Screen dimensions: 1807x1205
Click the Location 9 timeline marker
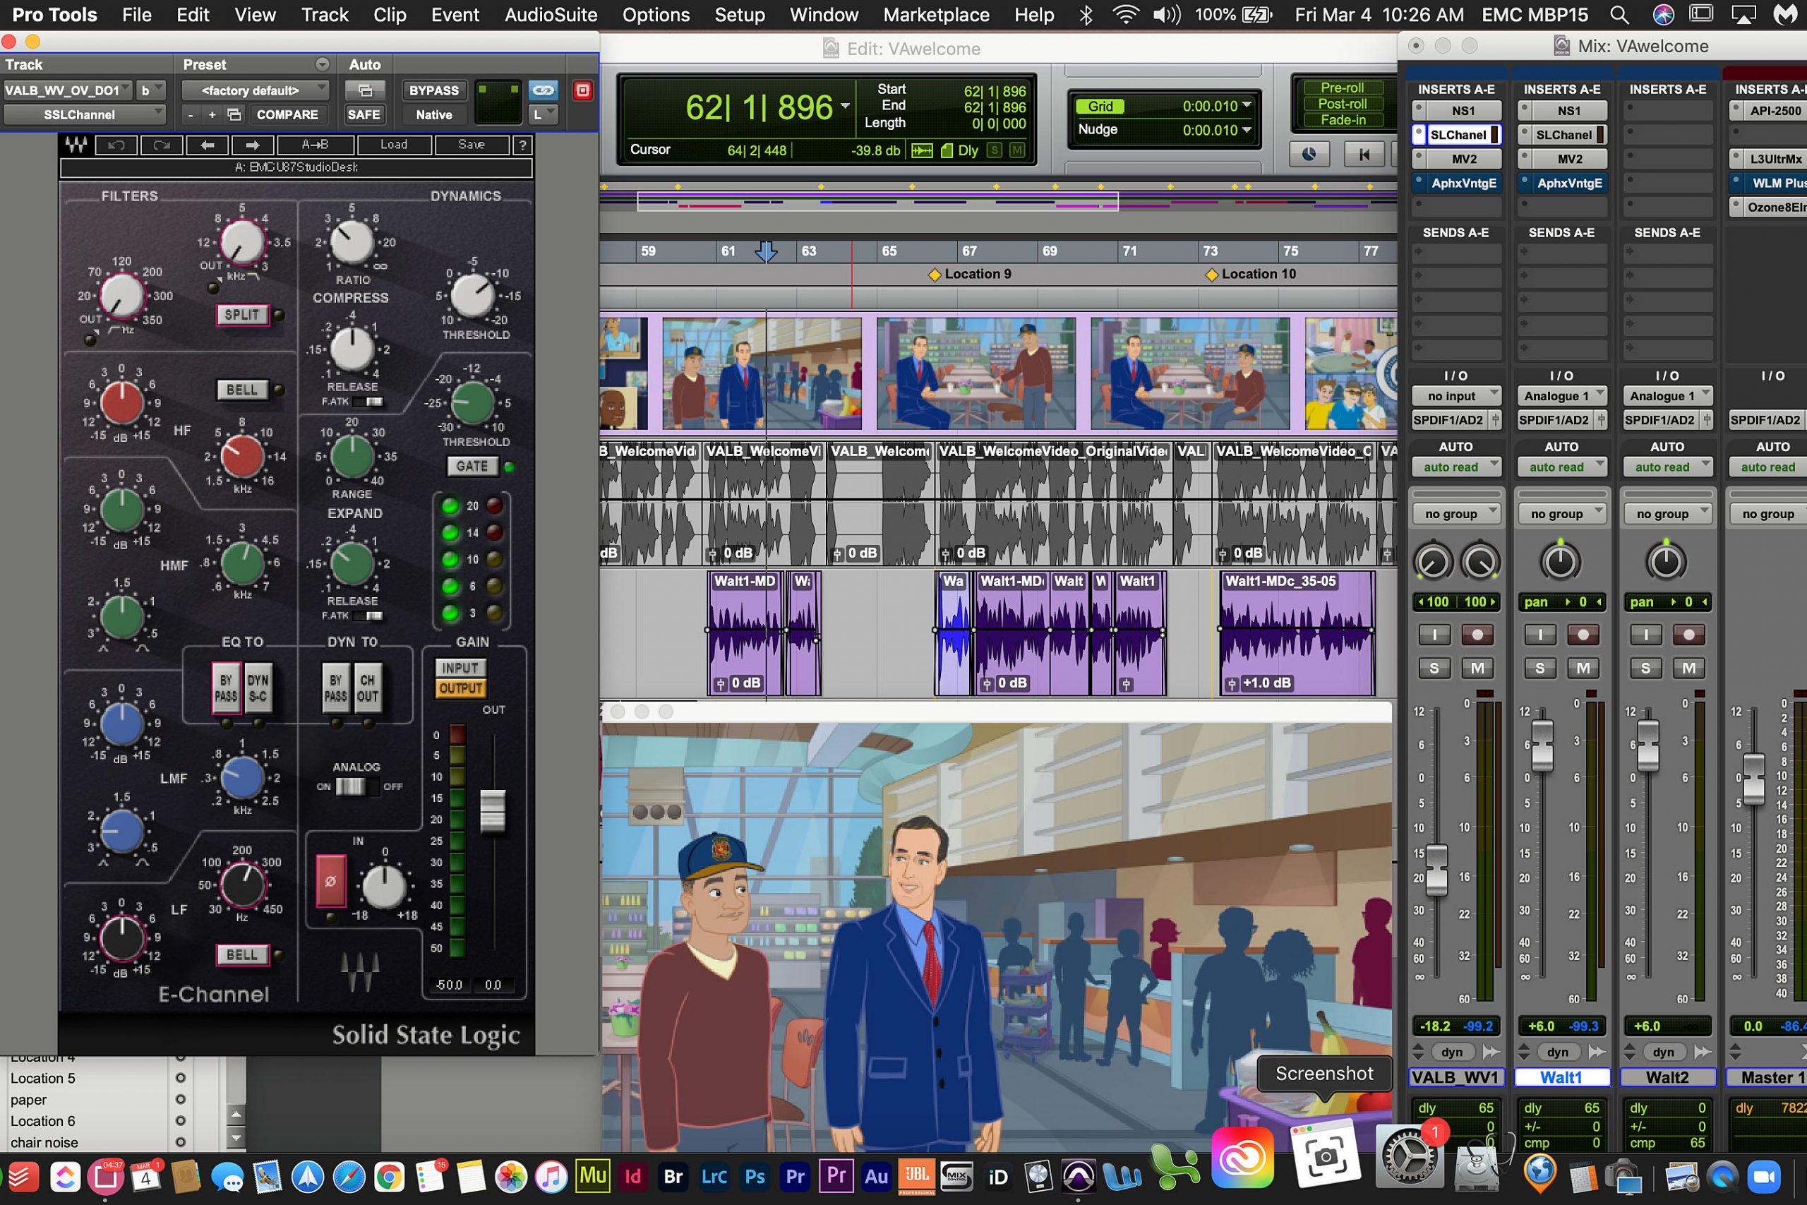tap(935, 275)
